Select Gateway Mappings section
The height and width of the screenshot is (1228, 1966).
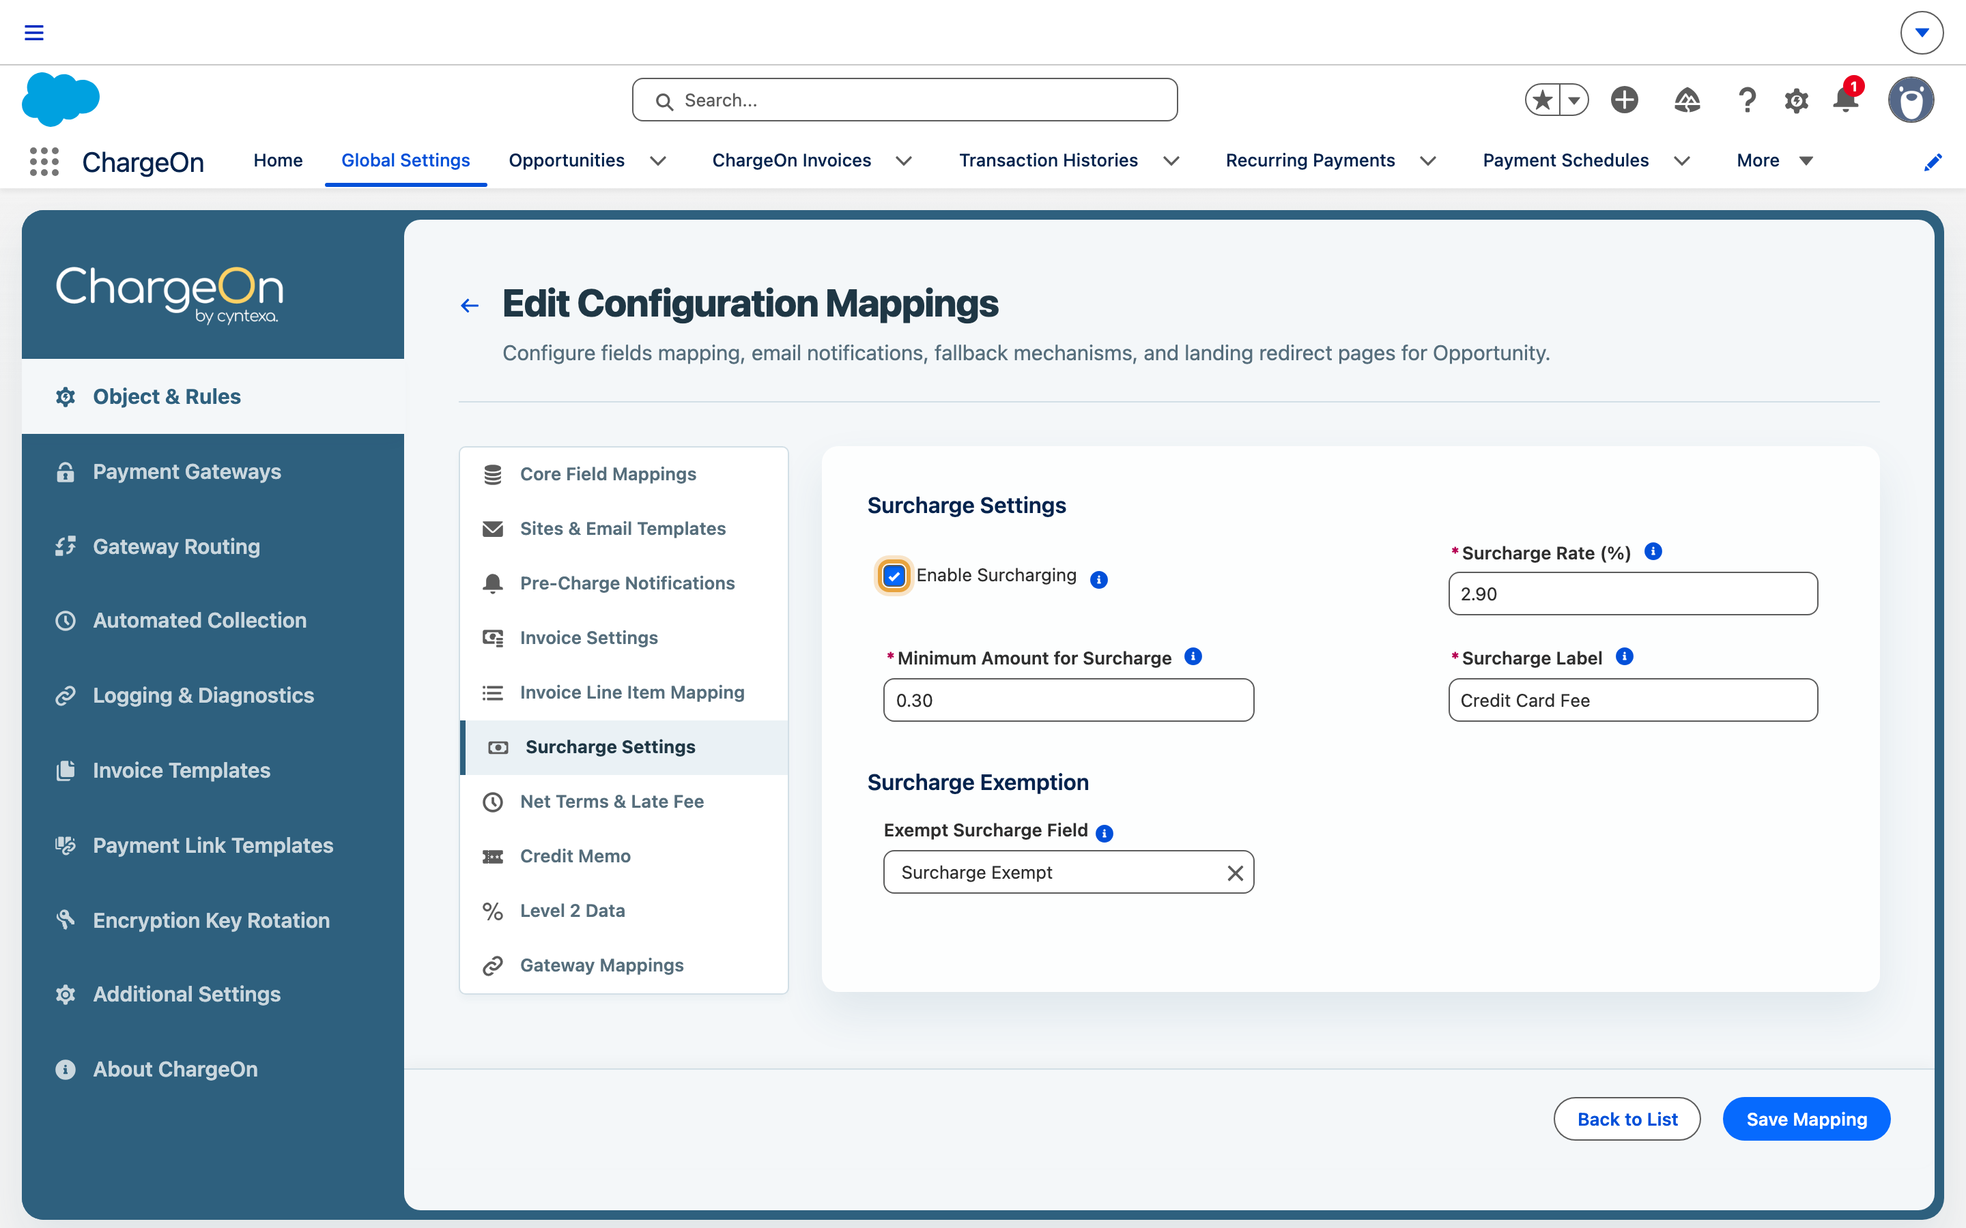coord(624,965)
